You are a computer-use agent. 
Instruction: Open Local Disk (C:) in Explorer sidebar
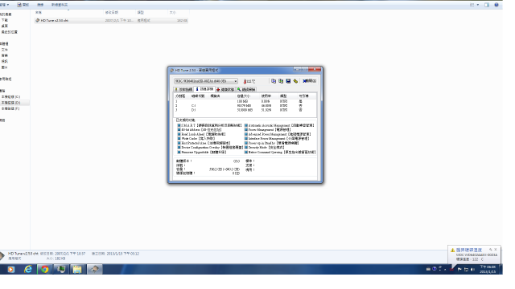[10, 97]
